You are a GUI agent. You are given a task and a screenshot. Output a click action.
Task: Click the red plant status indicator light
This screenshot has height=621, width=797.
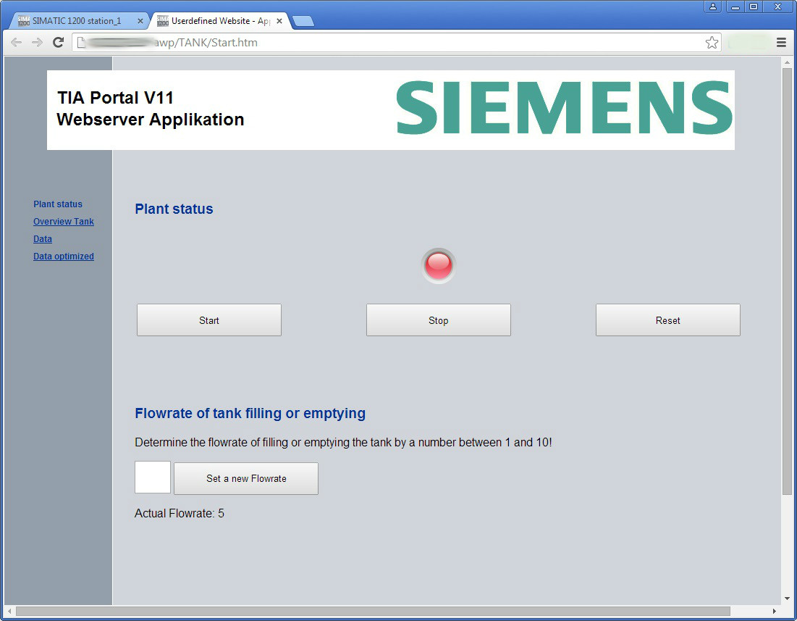tap(438, 265)
